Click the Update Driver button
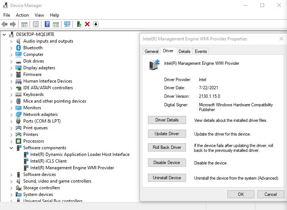The width and height of the screenshot is (287, 210). click(x=167, y=134)
